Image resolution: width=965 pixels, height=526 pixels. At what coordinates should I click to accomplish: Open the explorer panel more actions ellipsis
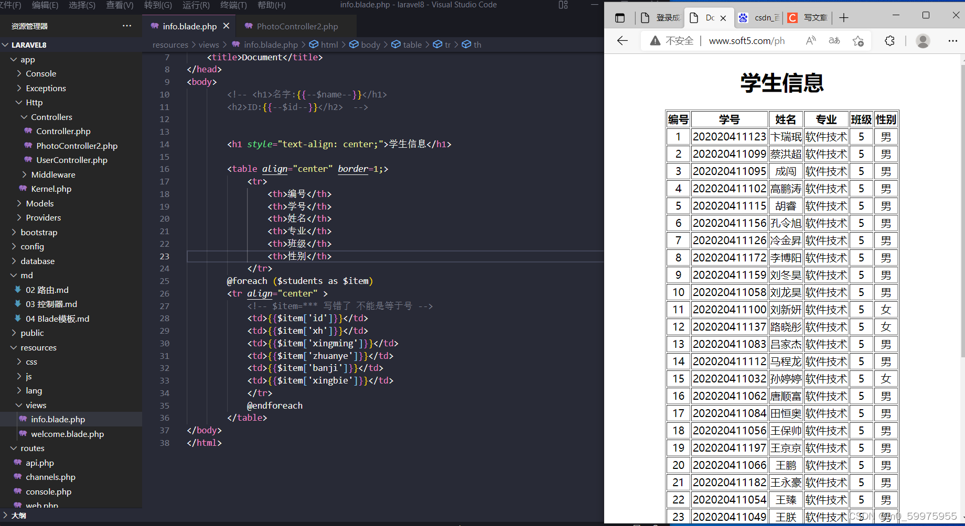[x=127, y=26]
